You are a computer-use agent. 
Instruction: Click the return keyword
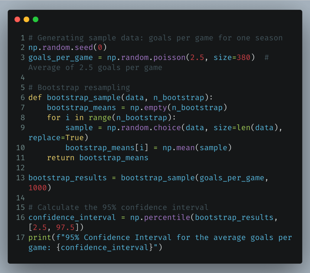[x=61, y=158]
